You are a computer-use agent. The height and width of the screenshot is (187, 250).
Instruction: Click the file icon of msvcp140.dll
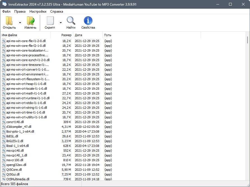tap(4, 151)
